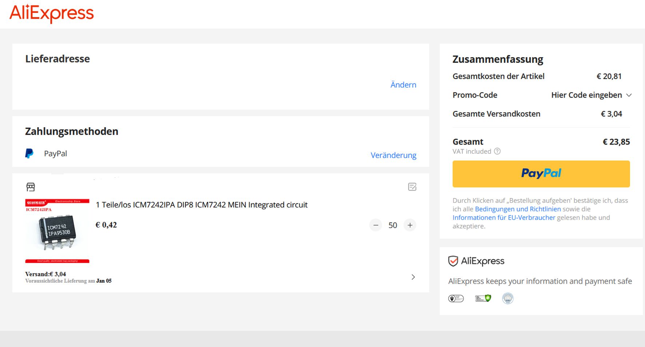Viewport: 645px width, 347px height.
Task: Click the first security certification badge
Action: (456, 299)
